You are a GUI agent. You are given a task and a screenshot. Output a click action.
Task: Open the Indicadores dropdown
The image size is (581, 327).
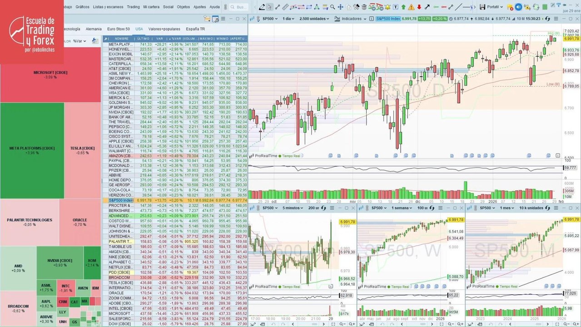(351, 19)
